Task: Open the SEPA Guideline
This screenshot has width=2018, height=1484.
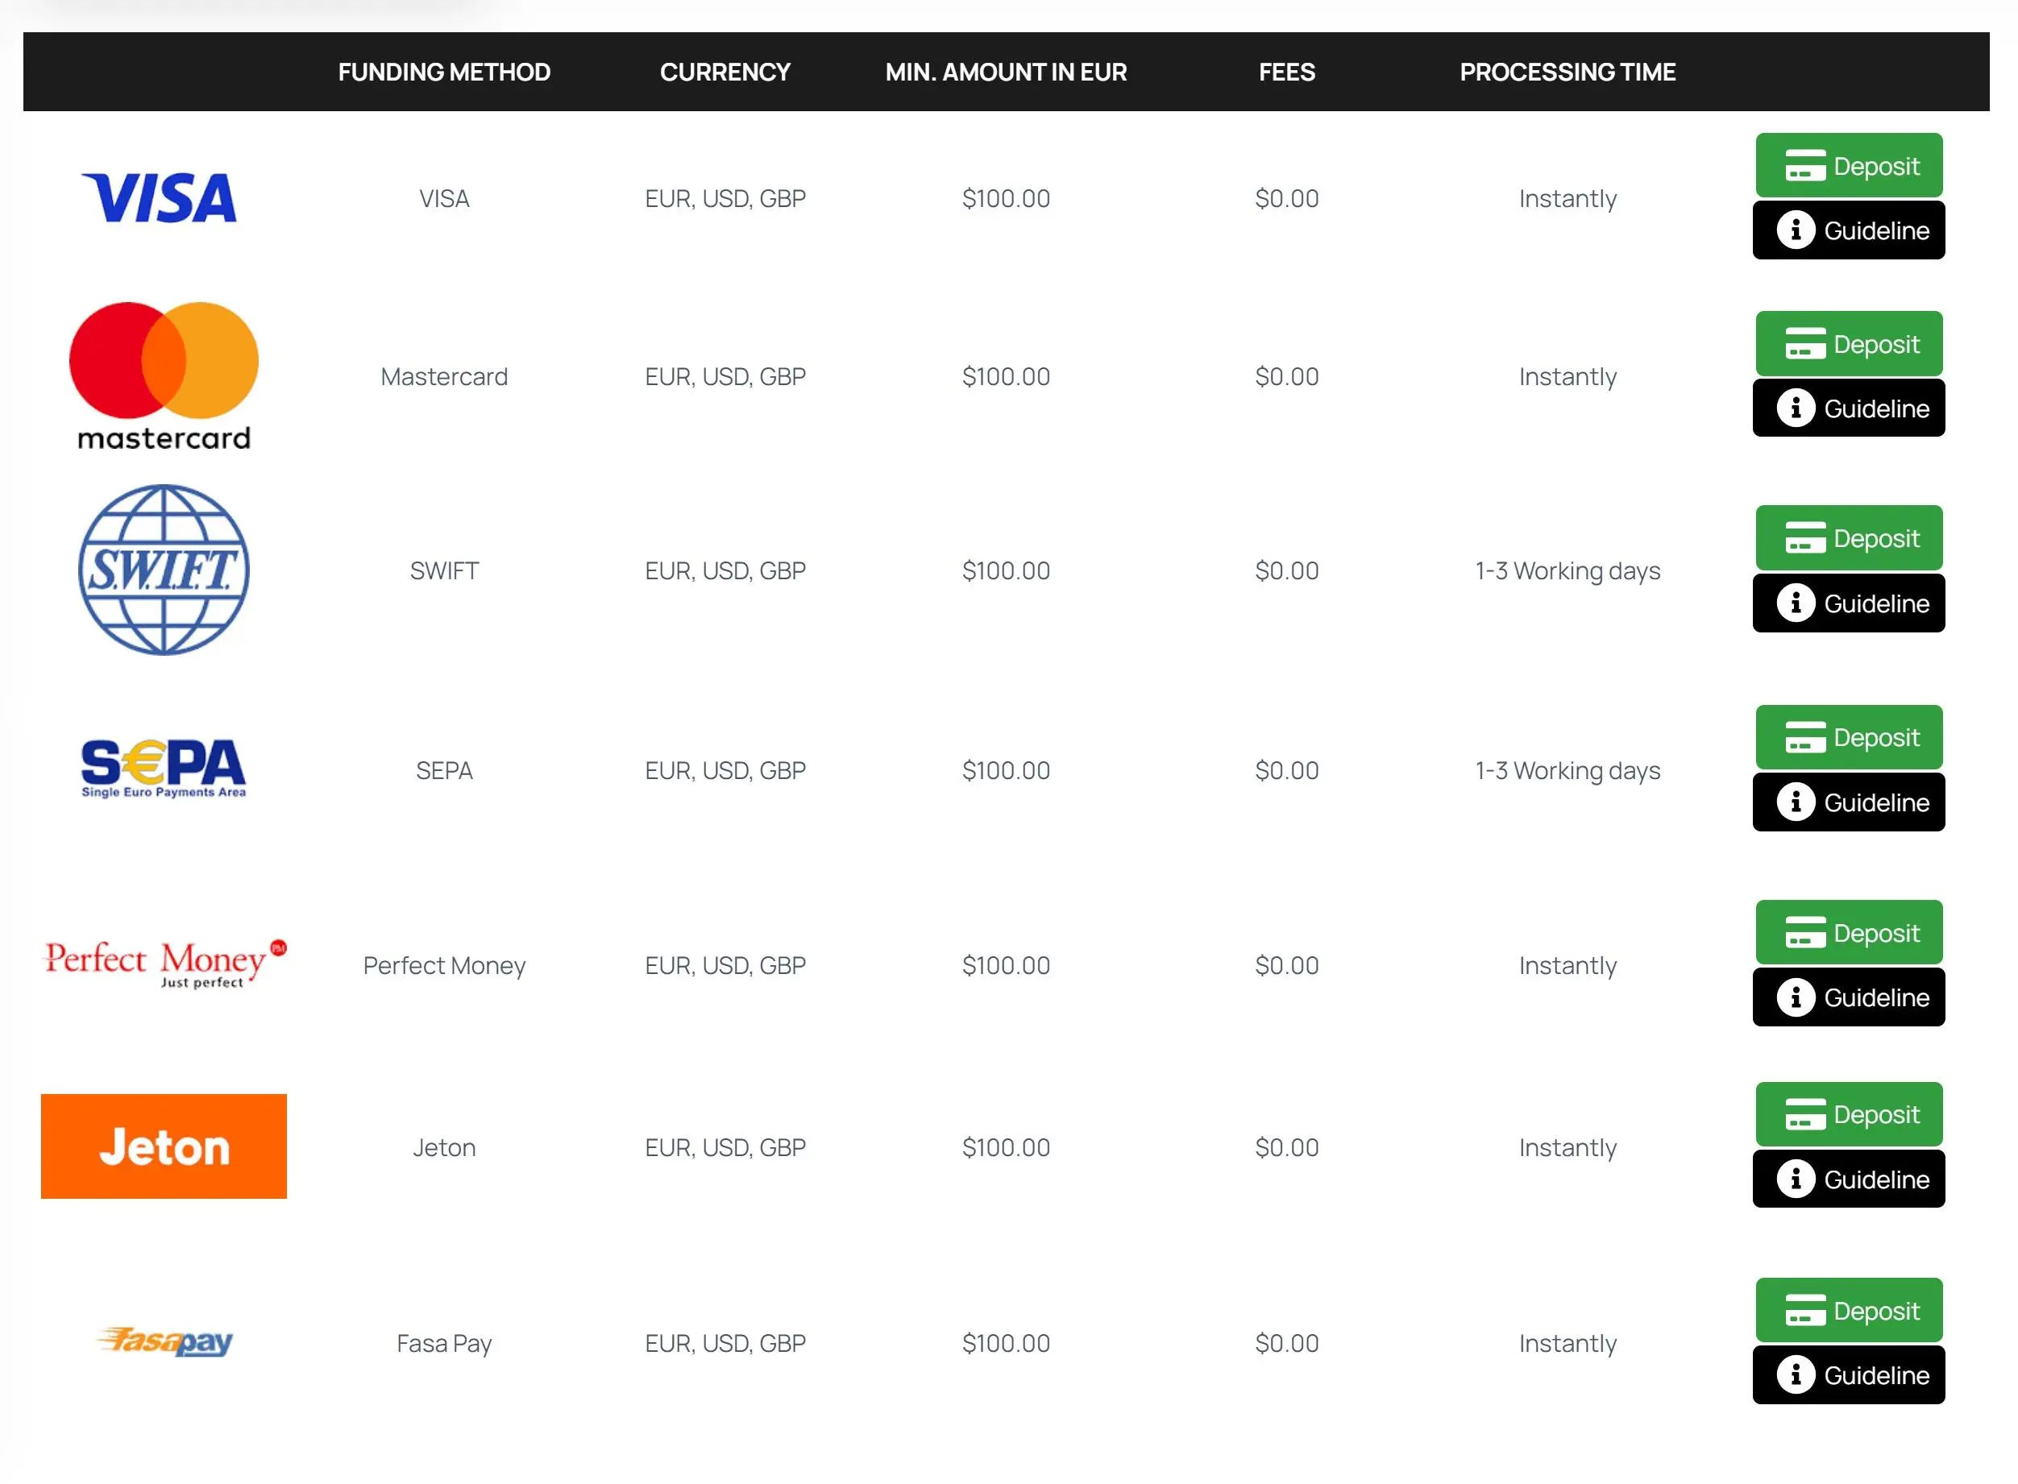Action: click(1849, 802)
